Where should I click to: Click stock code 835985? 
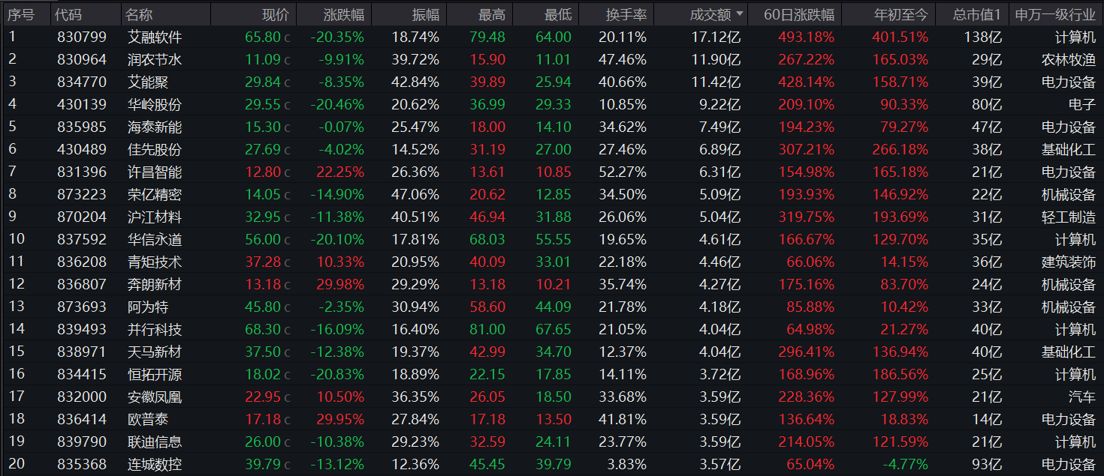[82, 127]
